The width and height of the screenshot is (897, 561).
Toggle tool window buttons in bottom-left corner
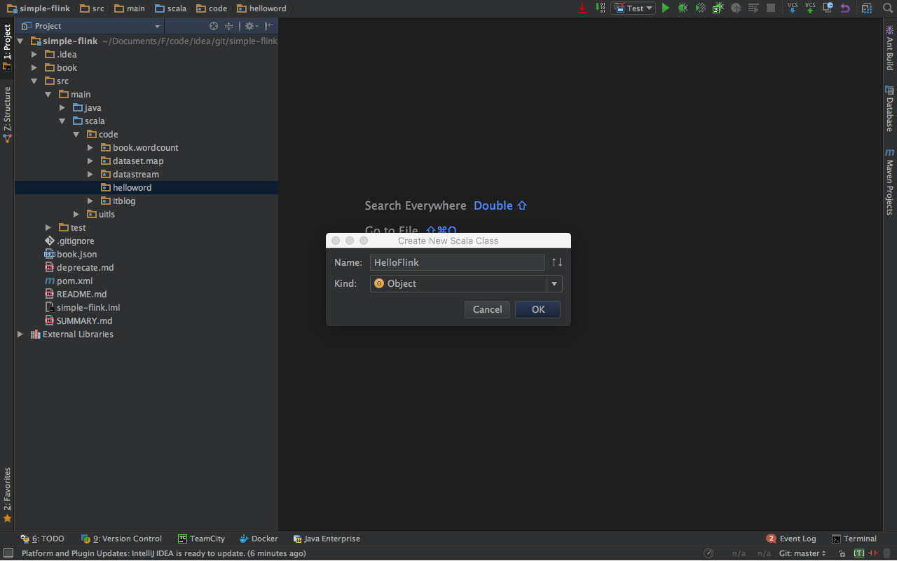pyautogui.click(x=8, y=553)
